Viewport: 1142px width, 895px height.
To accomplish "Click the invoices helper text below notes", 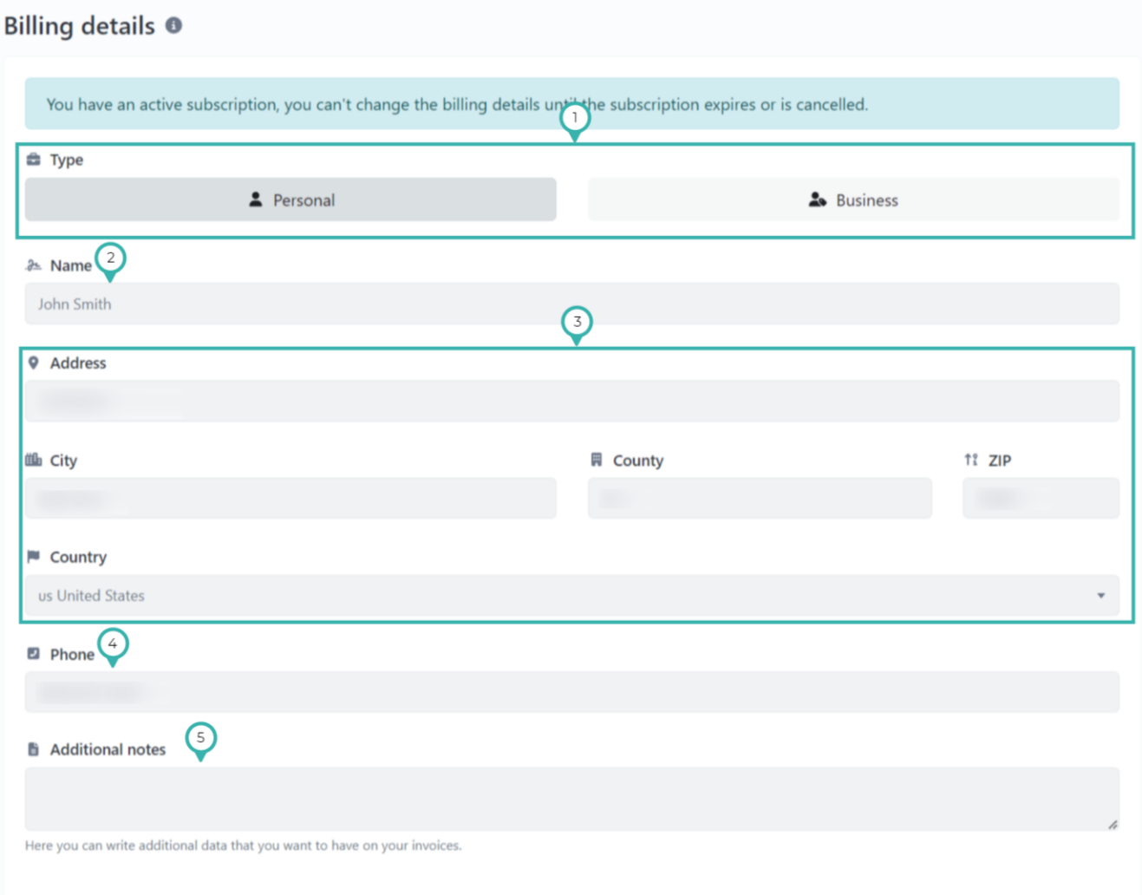I will coord(242,846).
